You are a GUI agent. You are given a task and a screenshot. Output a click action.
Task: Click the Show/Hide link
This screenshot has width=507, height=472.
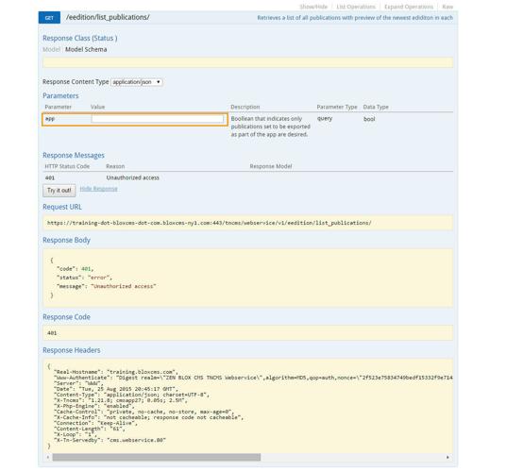tap(313, 7)
